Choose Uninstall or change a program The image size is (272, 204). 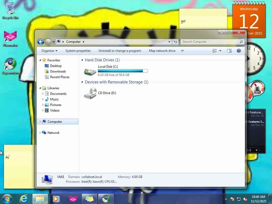point(120,51)
